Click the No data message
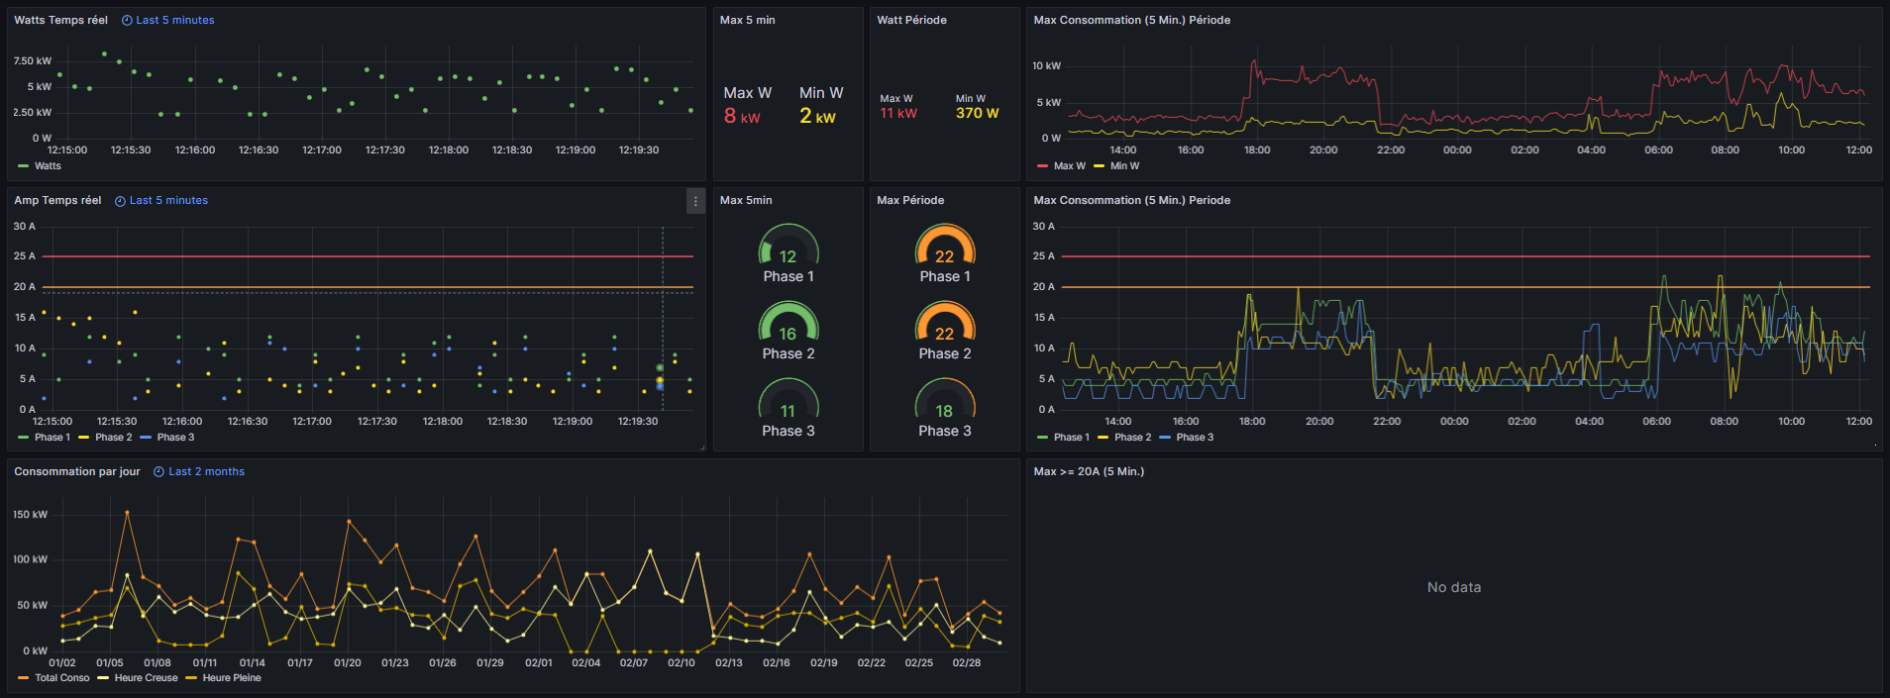This screenshot has width=1890, height=698. pyautogui.click(x=1454, y=587)
